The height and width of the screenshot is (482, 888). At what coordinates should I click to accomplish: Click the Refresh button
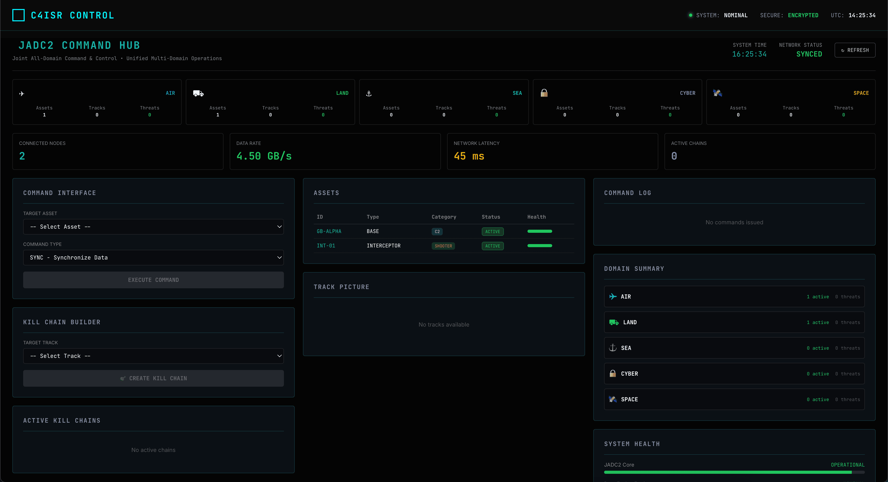point(855,50)
